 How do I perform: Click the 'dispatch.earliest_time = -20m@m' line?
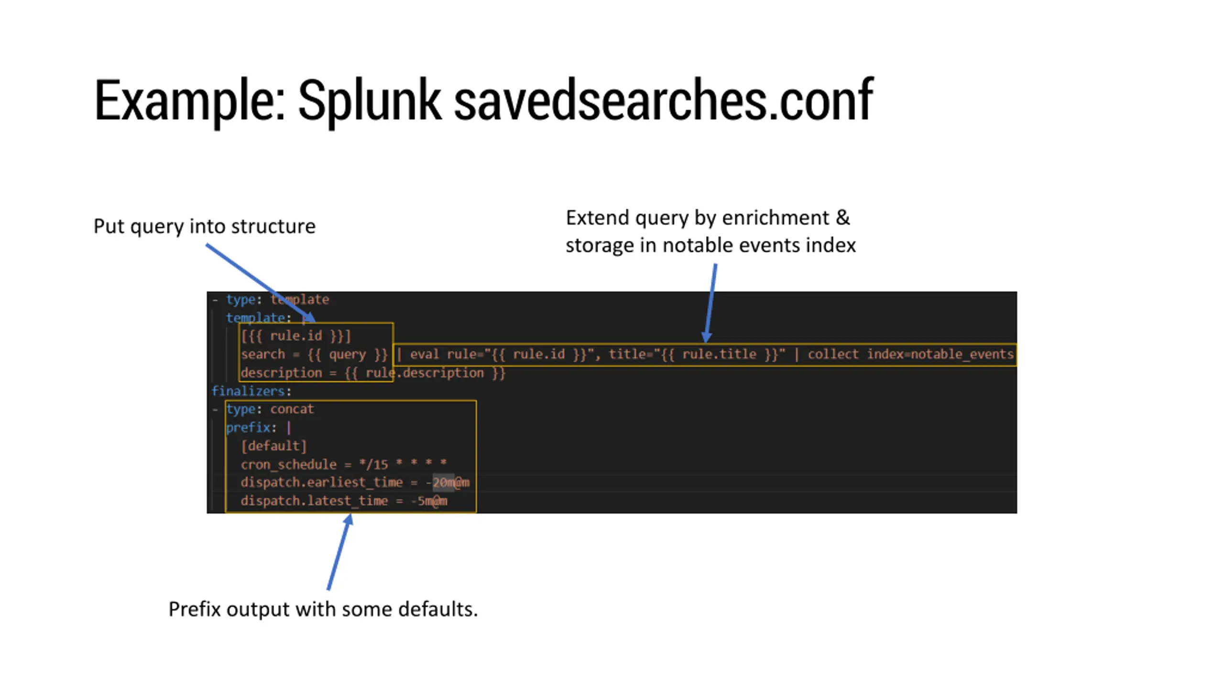click(355, 483)
